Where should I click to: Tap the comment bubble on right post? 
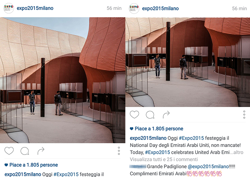tap(150, 115)
